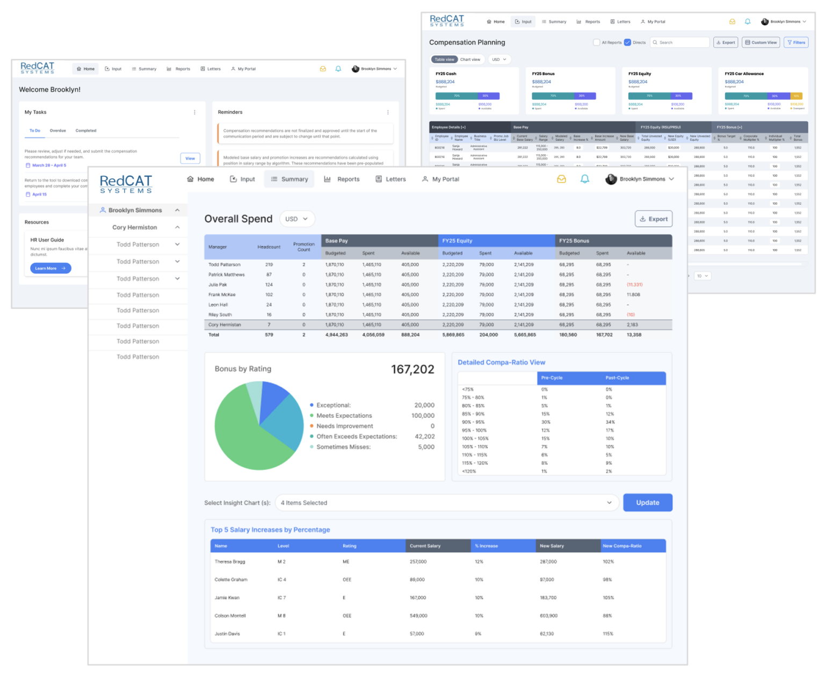Viewport: 825px width, 680px height.
Task: Click the Update button below the charts
Action: [647, 502]
